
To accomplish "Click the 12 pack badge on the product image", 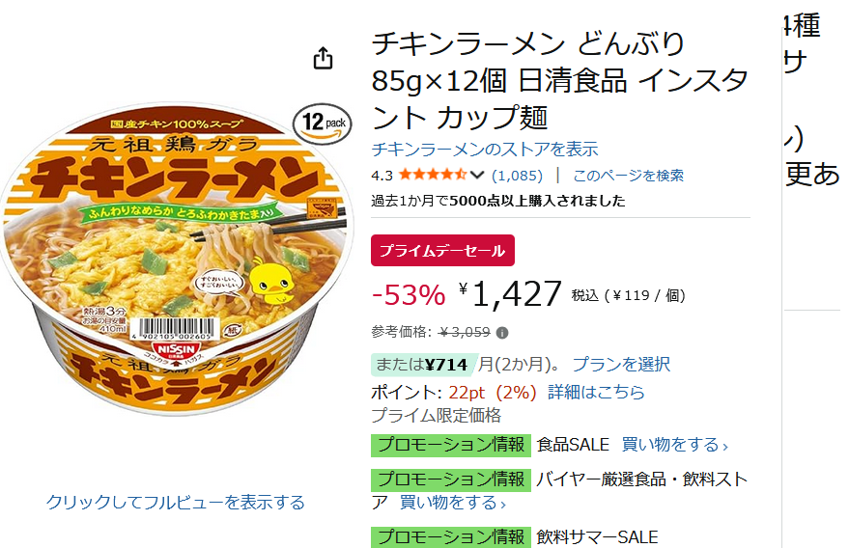I will point(323,124).
